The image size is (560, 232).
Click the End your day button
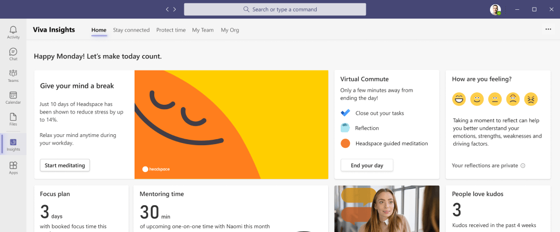(367, 165)
